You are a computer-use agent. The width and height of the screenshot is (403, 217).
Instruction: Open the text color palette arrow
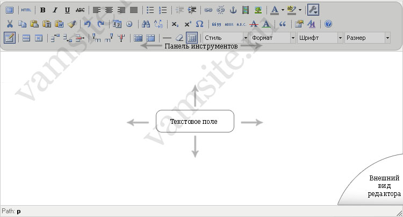coord(283,10)
